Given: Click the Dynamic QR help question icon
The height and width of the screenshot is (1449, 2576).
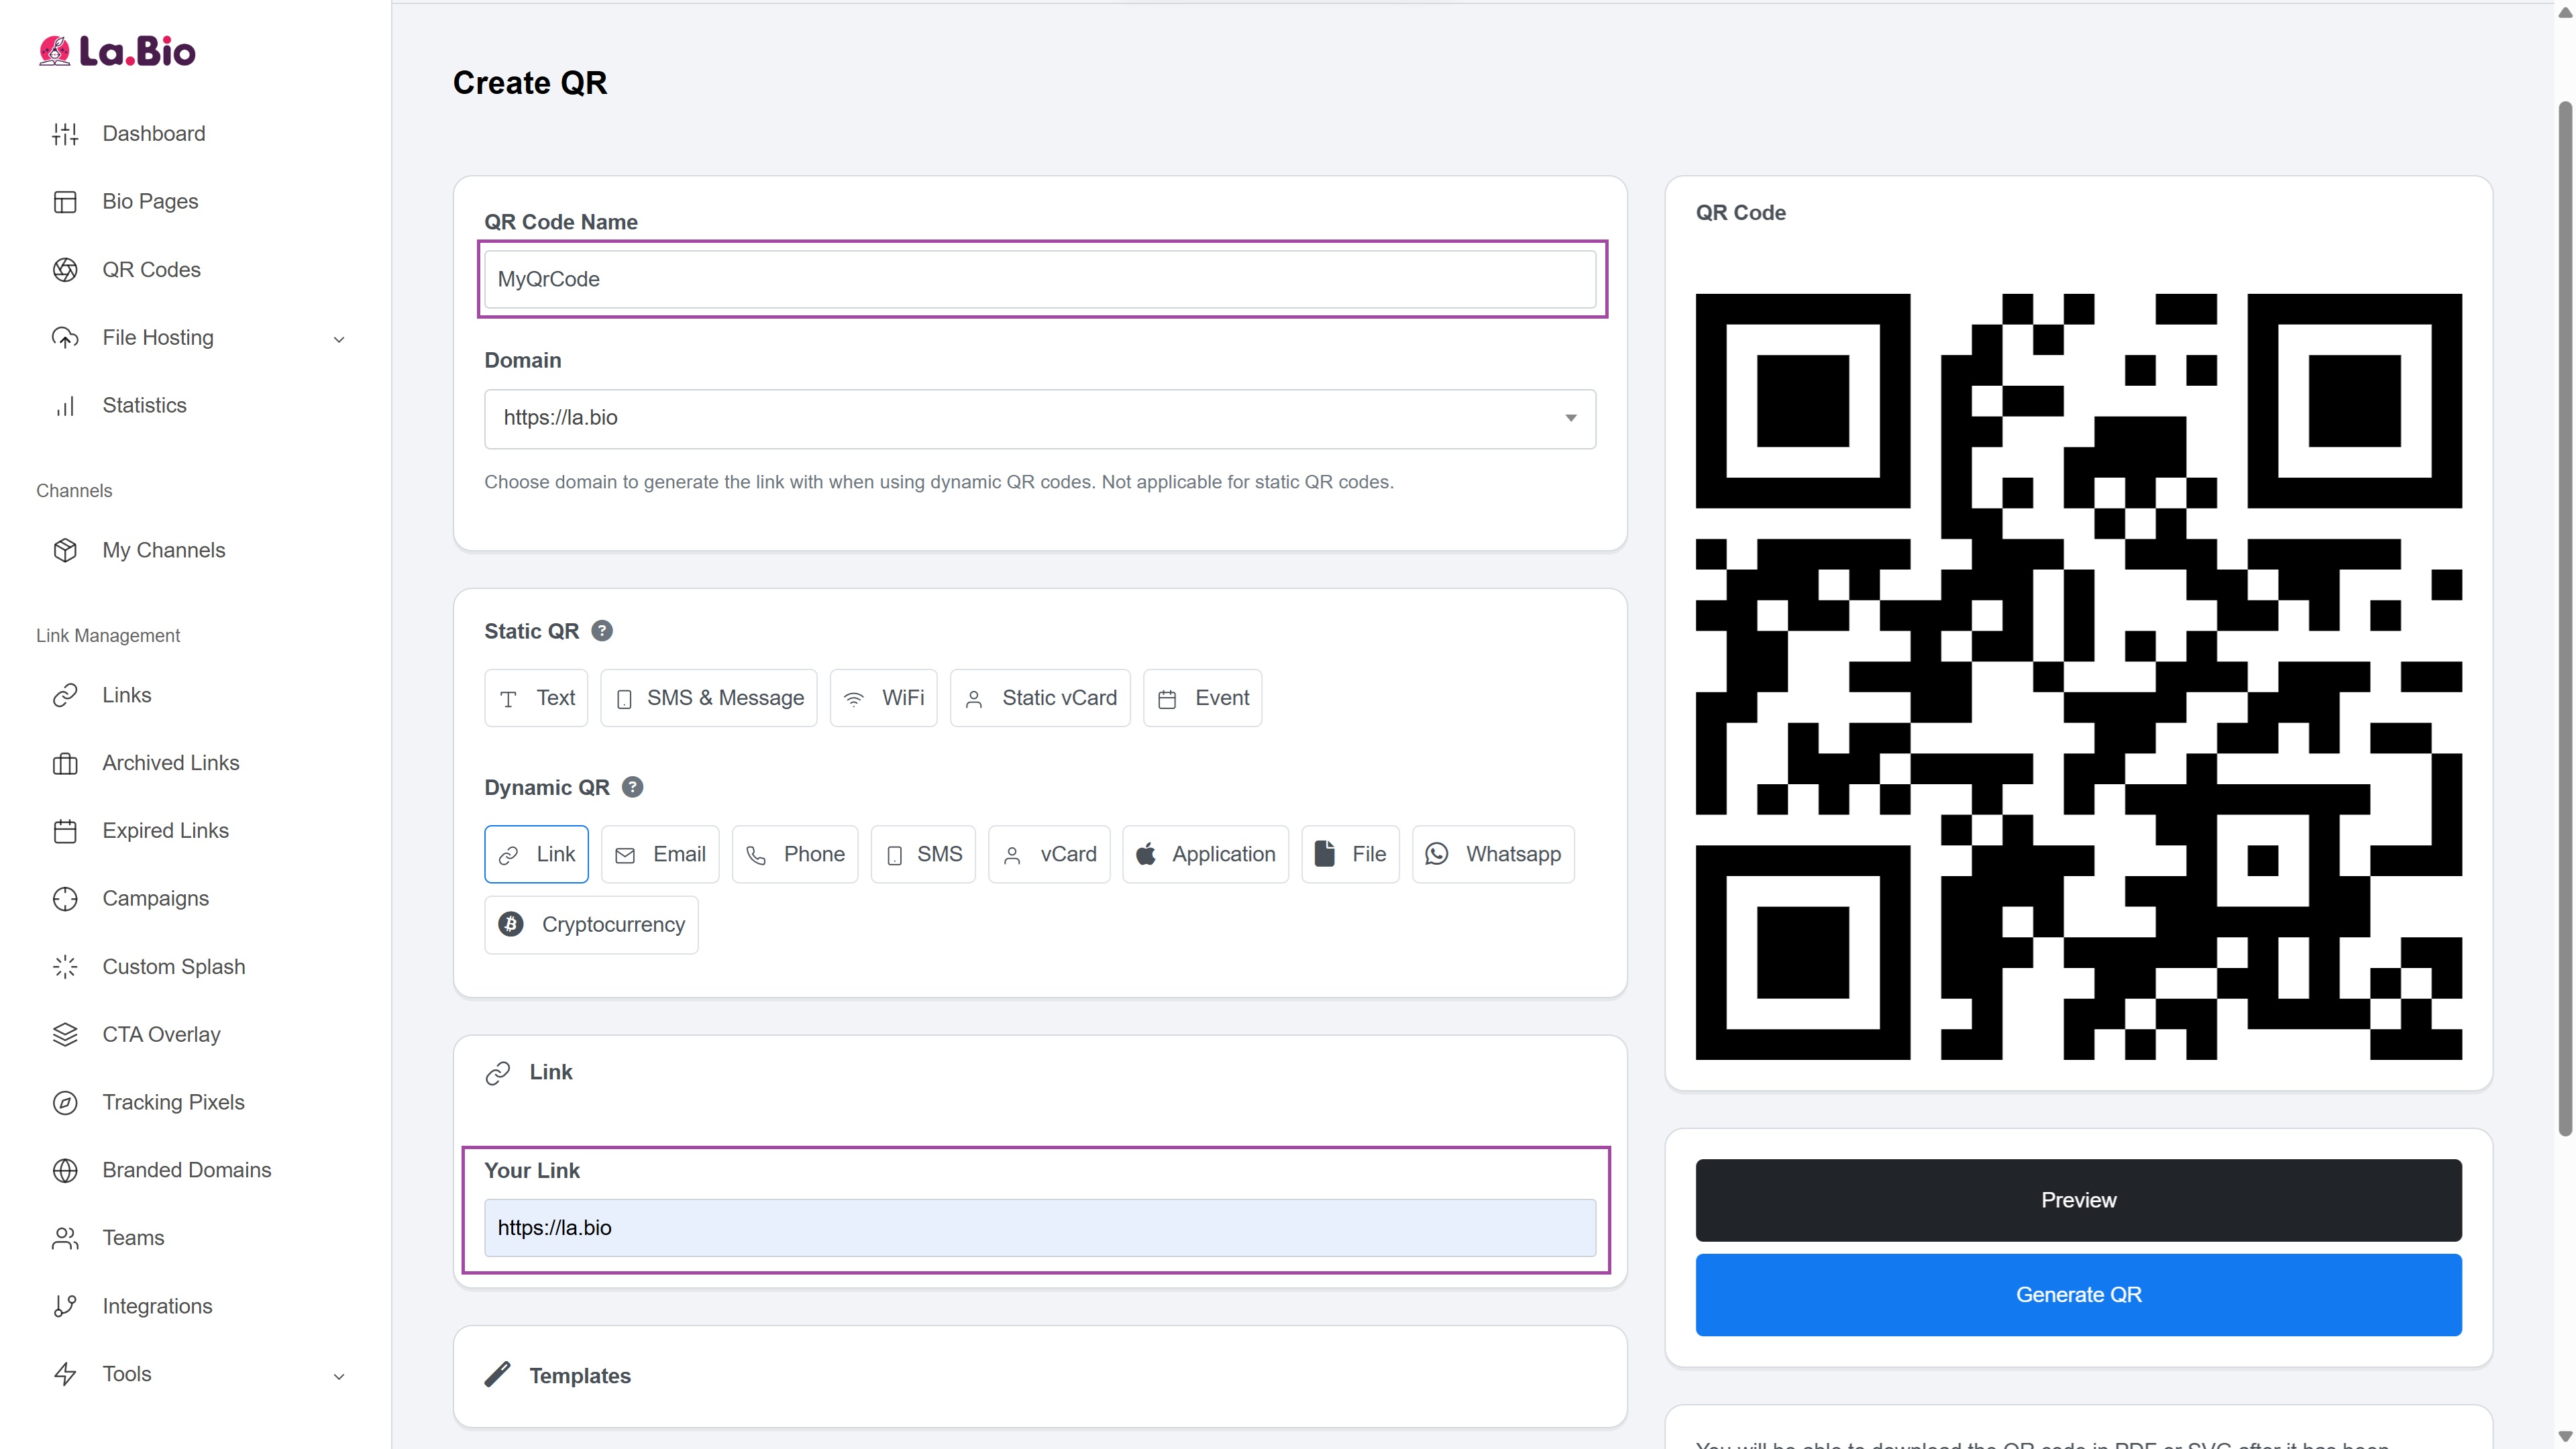Looking at the screenshot, I should coord(632,787).
